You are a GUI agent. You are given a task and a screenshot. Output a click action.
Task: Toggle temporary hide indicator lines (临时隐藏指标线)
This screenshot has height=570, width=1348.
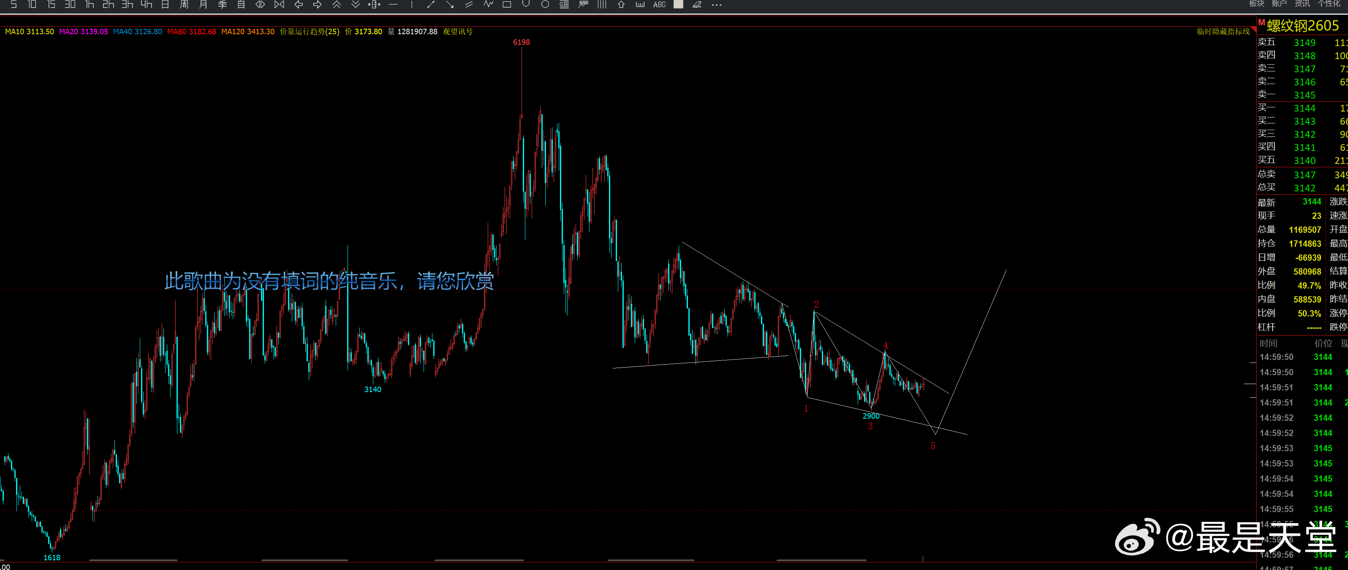pyautogui.click(x=1223, y=31)
